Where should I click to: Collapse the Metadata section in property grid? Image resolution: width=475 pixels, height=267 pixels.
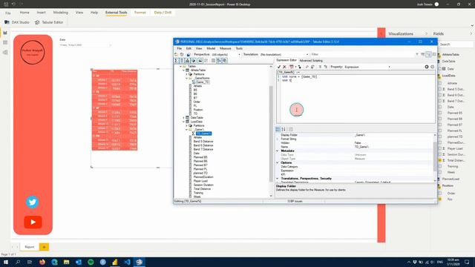pos(277,151)
